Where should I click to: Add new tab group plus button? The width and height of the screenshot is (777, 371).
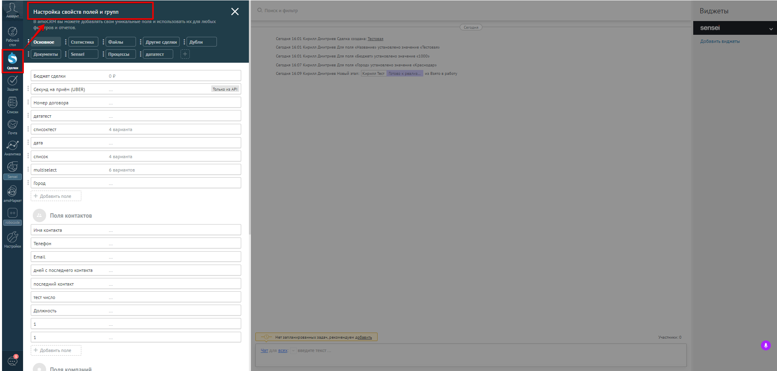tap(185, 54)
